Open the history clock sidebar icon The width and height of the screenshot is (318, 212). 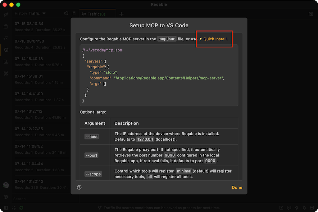(x=6, y=50)
